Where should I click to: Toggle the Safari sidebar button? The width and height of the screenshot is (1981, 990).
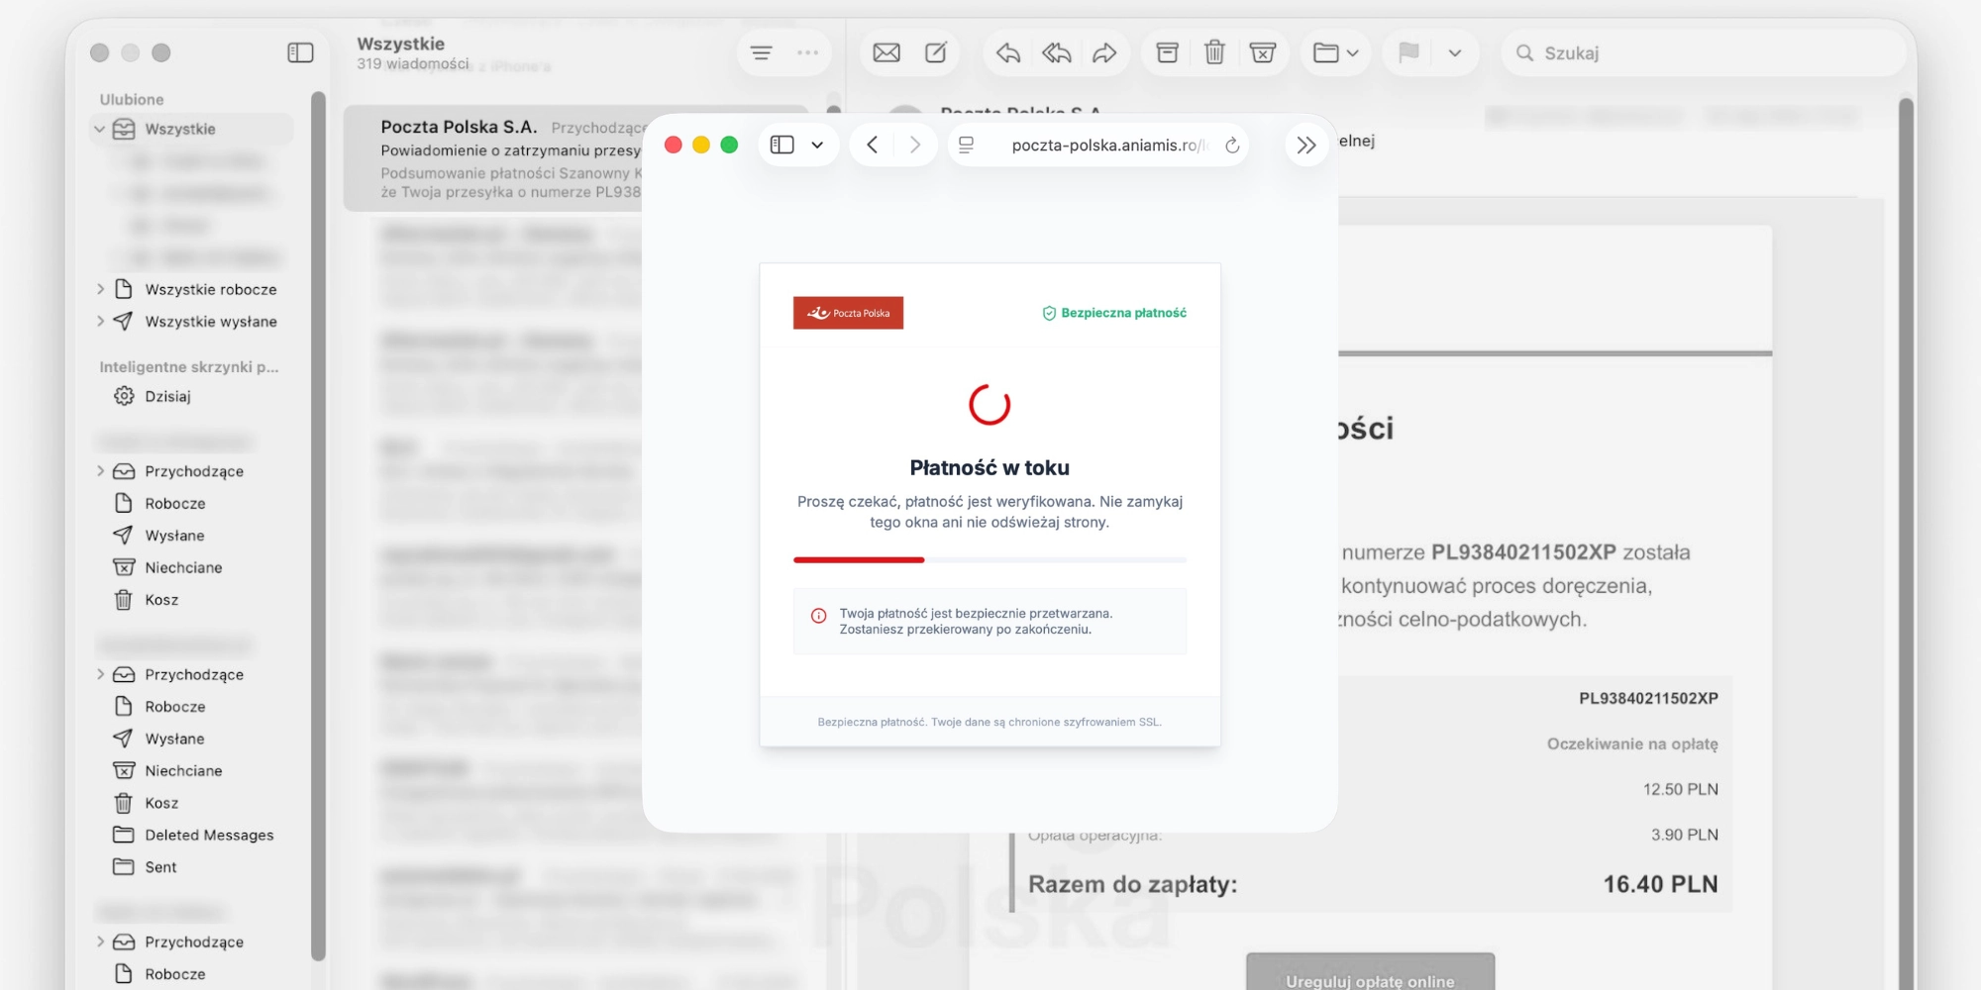782,145
